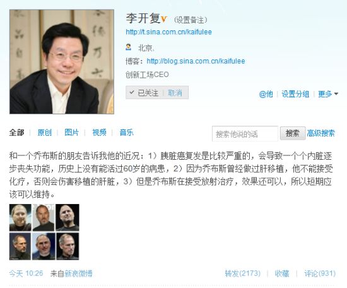The width and height of the screenshot is (347, 288).
Task: Expand the 更多 dropdown menu
Action: [x=328, y=94]
